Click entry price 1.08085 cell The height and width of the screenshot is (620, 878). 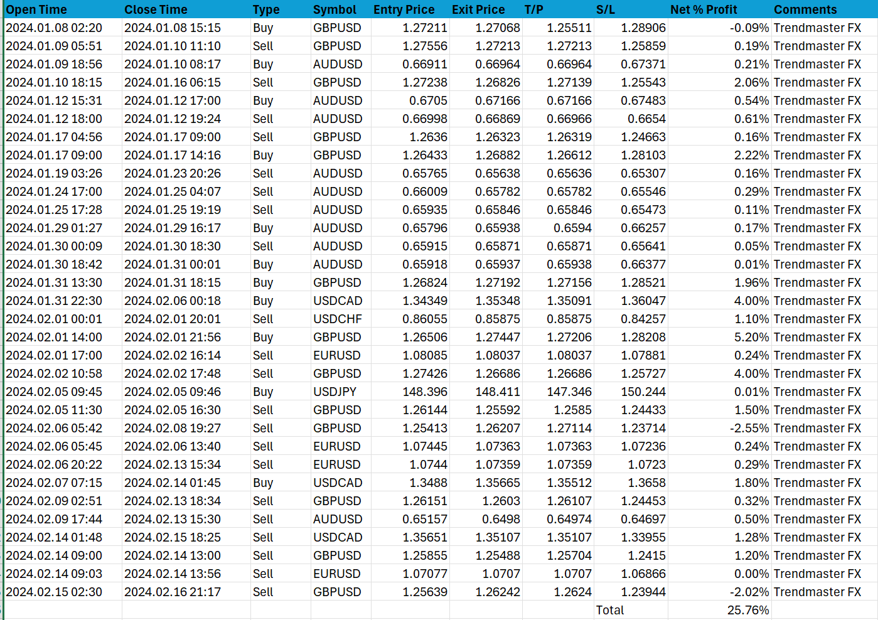point(410,355)
